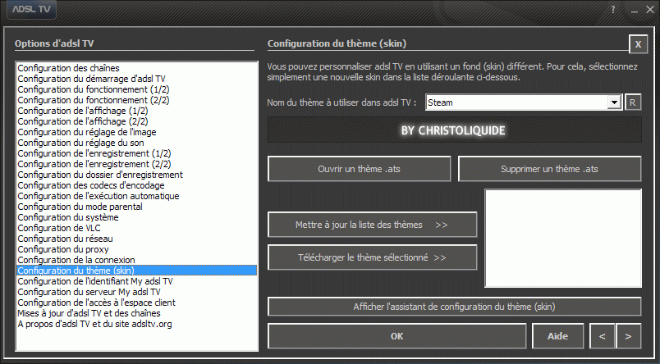Select Configuration du dossier d'enregistrement

(x=136, y=175)
